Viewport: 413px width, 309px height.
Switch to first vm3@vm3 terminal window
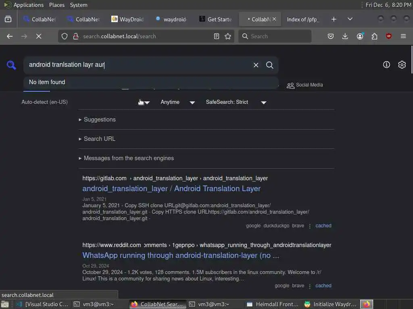(94, 304)
